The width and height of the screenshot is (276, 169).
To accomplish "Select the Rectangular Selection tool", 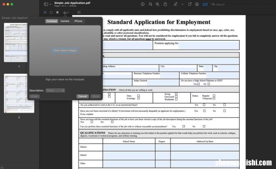I will point(51,12).
